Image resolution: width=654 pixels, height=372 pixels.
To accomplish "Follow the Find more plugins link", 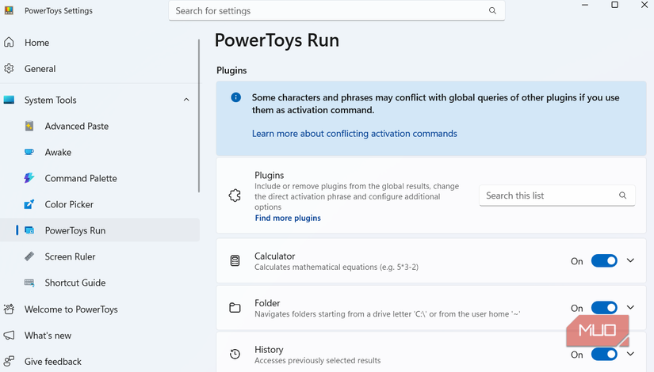I will click(x=288, y=218).
